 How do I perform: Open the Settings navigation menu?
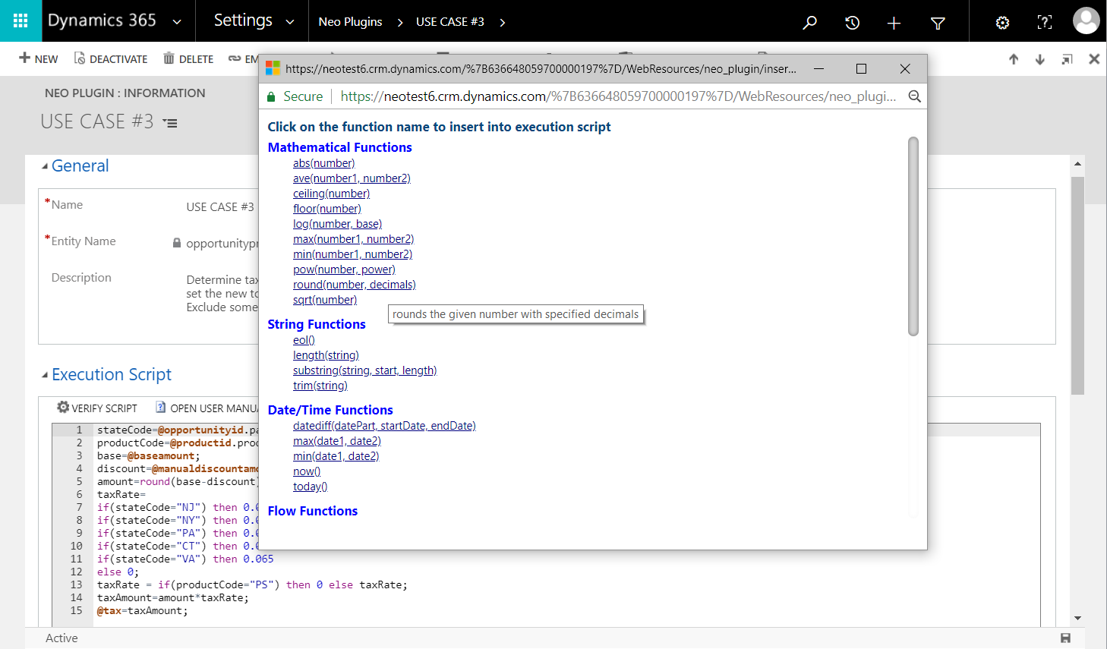[243, 20]
